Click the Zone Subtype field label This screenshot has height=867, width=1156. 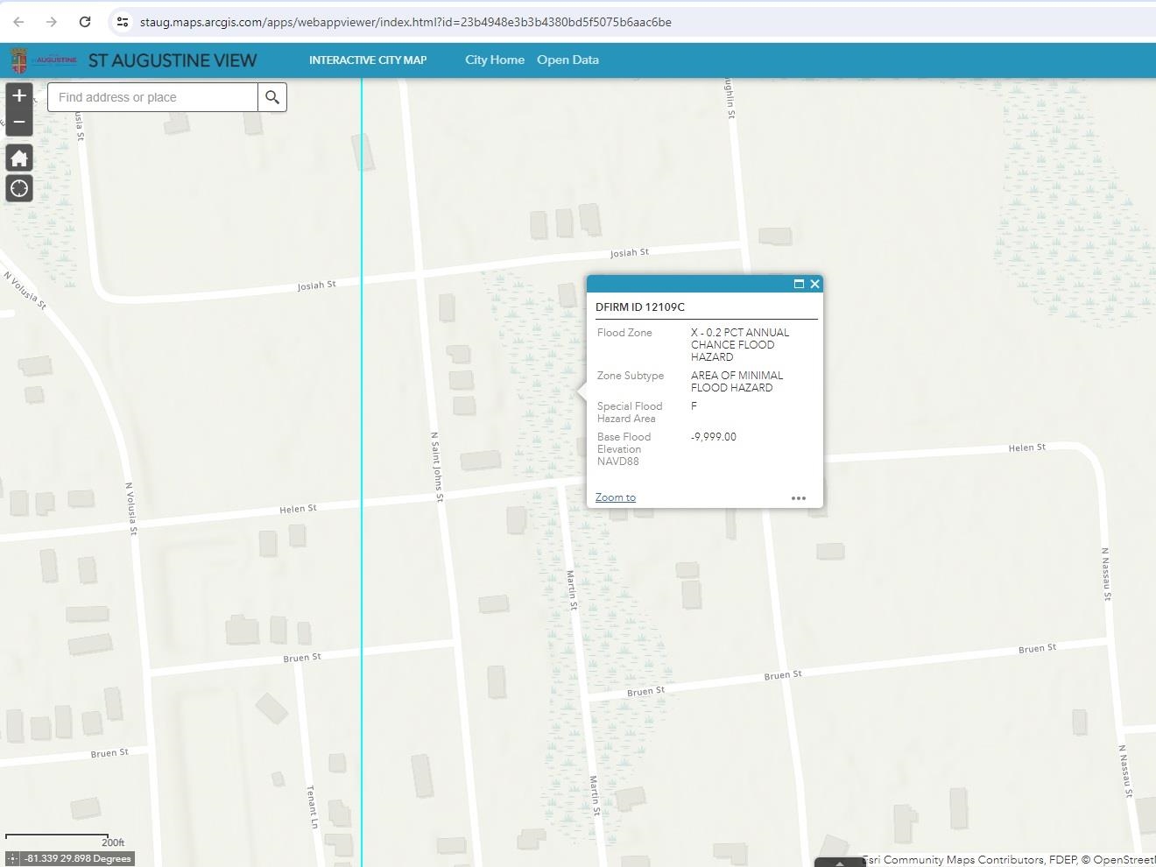631,376
